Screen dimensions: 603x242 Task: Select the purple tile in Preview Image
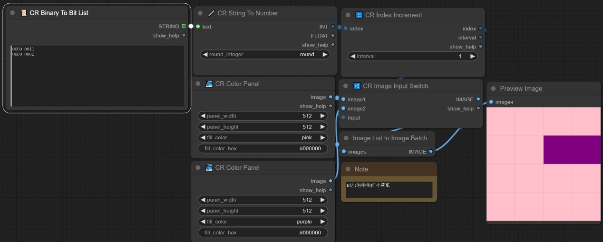[x=572, y=150]
